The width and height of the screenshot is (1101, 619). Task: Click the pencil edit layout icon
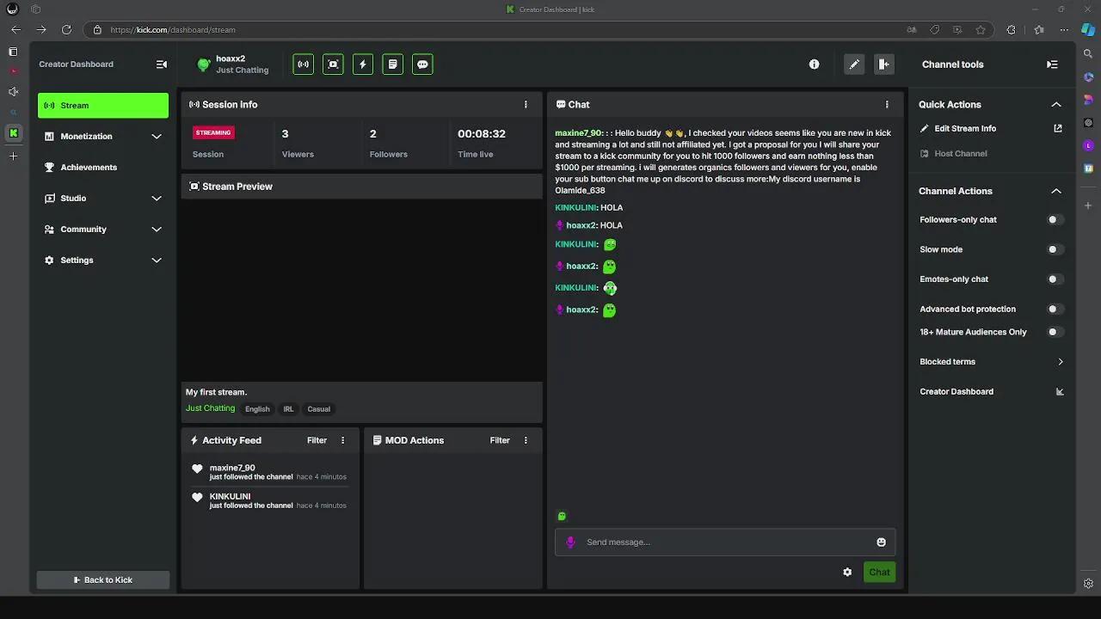click(x=854, y=64)
